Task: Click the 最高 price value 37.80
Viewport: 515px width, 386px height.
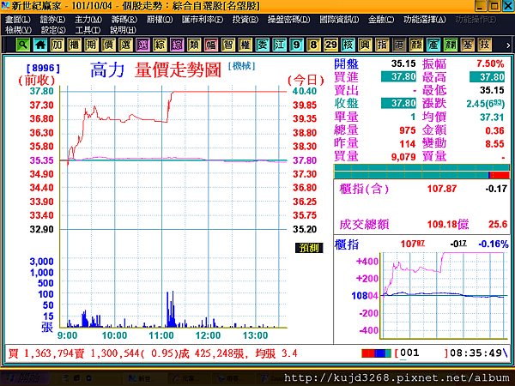Action: pos(487,77)
